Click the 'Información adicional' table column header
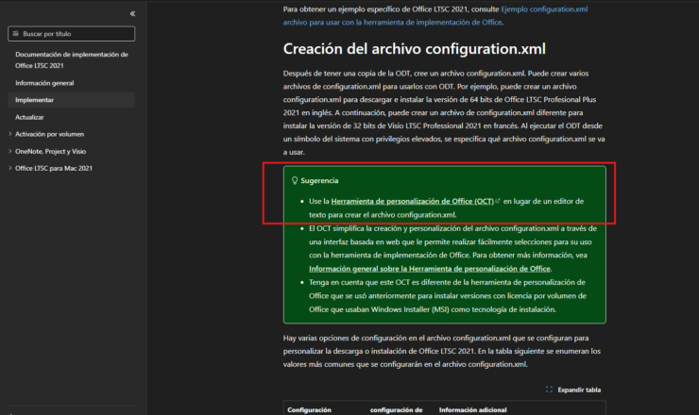 pyautogui.click(x=472, y=409)
